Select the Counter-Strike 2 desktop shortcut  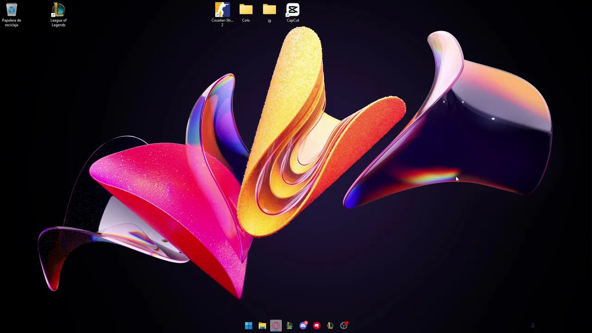click(x=222, y=10)
